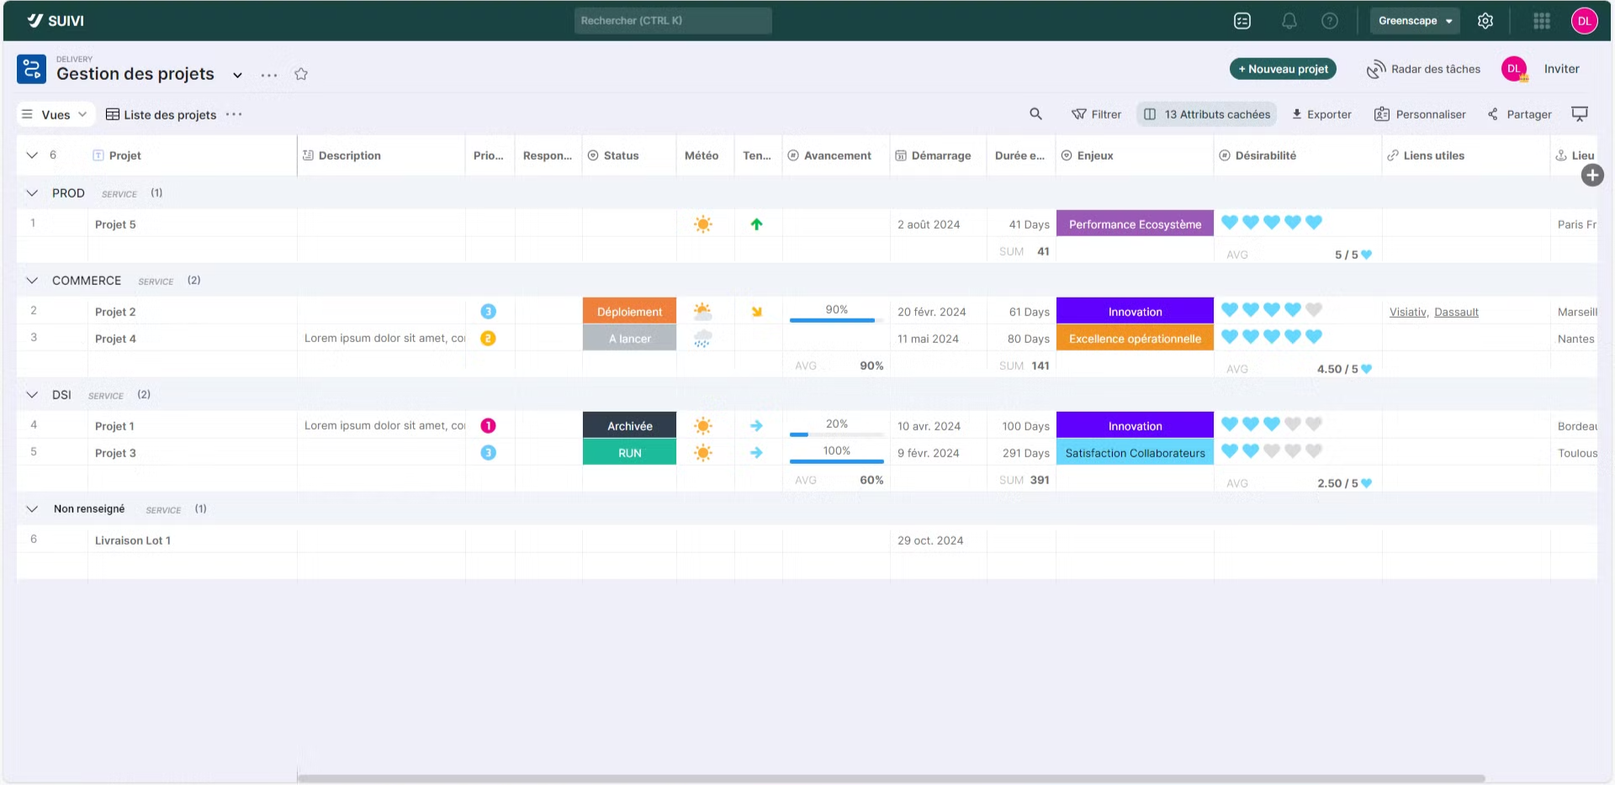
Task: Collapse the PROD service group
Action: (x=32, y=193)
